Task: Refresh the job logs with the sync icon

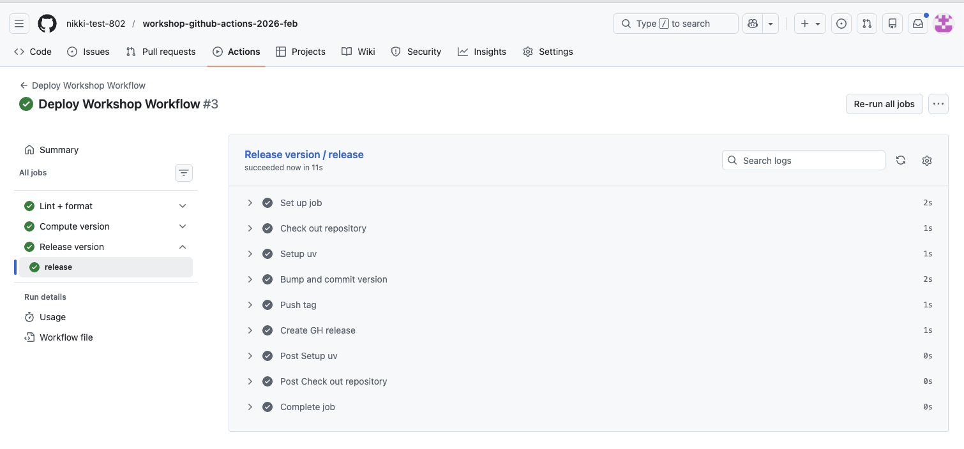Action: (x=901, y=160)
